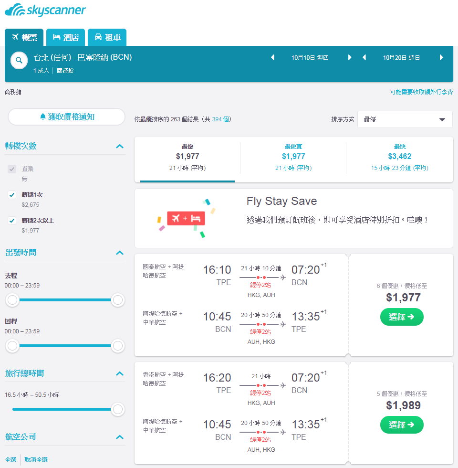This screenshot has width=458, height=468.
Task: Click the 旅行總時間 duration slider handle
Action: click(x=118, y=410)
